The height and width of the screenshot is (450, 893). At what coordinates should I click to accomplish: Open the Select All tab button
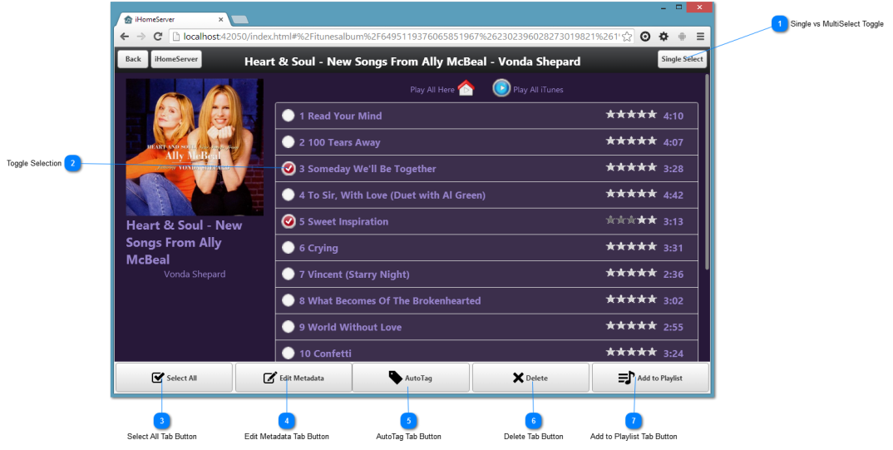(x=175, y=378)
